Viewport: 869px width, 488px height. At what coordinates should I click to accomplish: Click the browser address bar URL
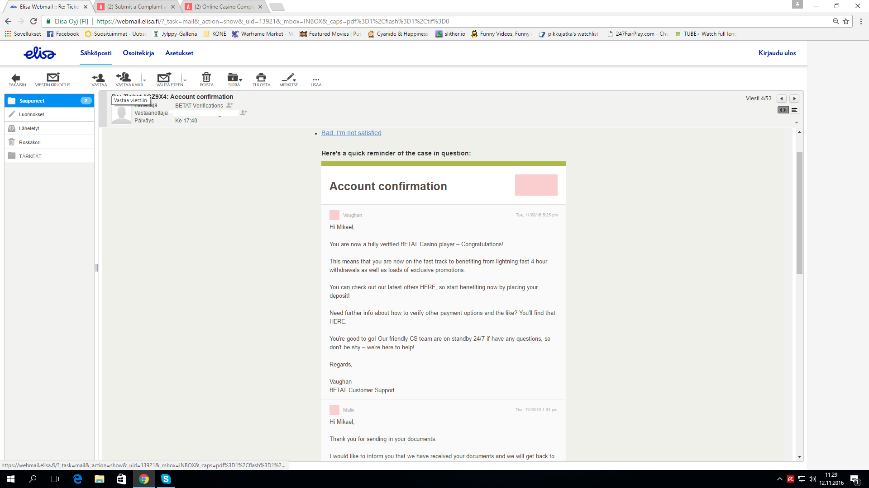click(272, 21)
